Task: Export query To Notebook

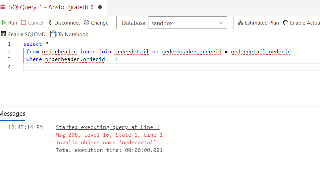Action: point(69,34)
